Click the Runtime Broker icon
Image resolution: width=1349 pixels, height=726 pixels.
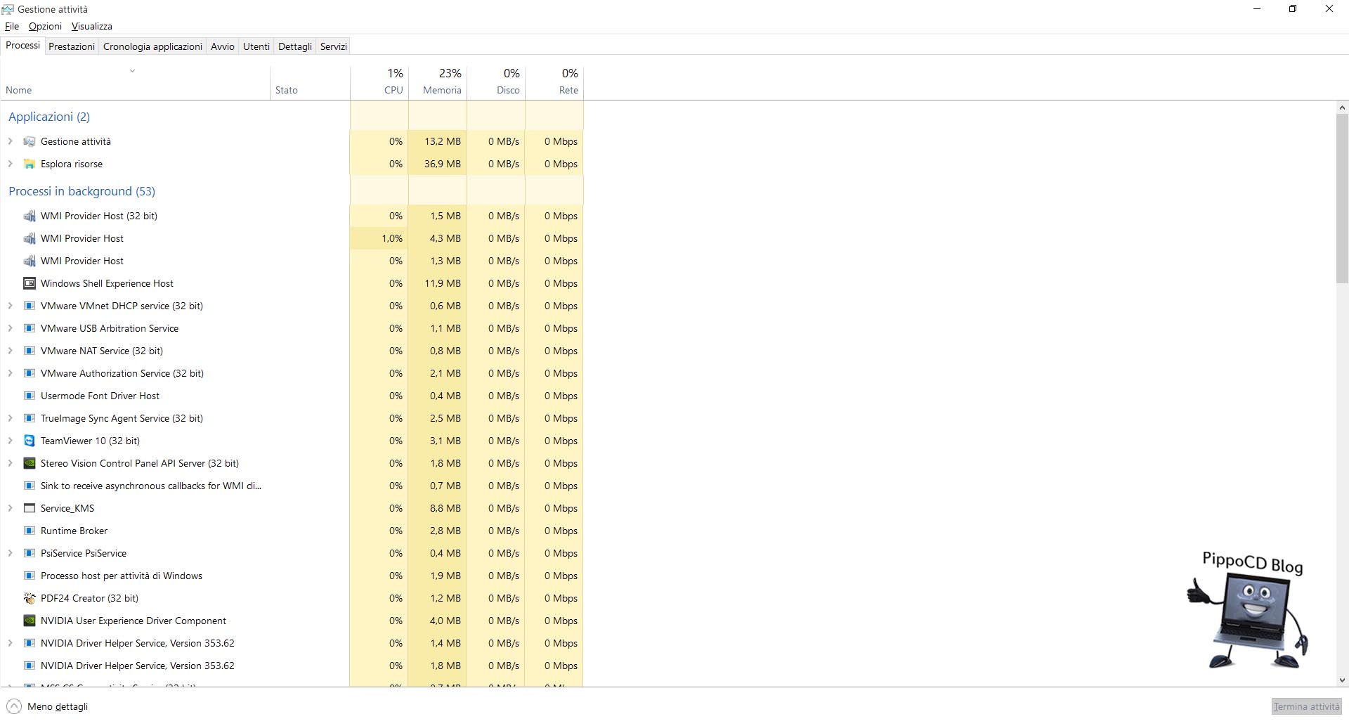(30, 531)
